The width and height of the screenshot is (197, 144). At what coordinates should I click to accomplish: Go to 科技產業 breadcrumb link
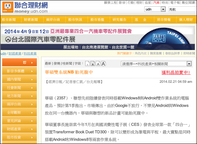[x=30, y=54]
